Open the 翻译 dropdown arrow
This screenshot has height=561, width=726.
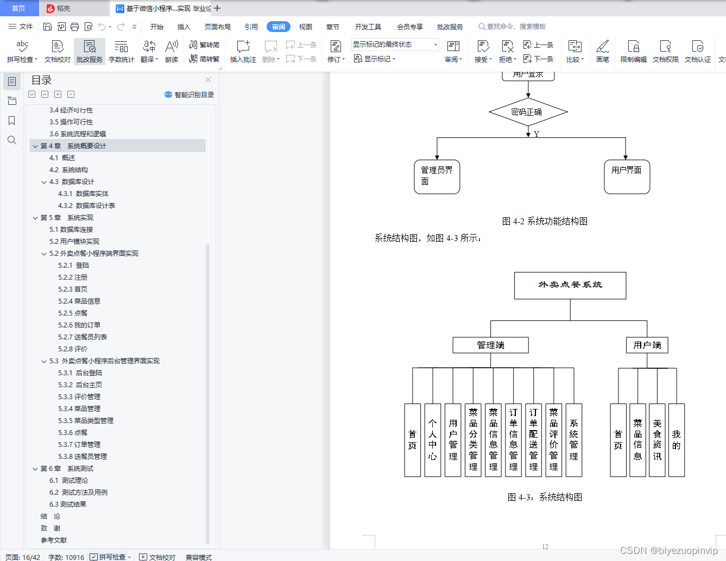point(156,60)
